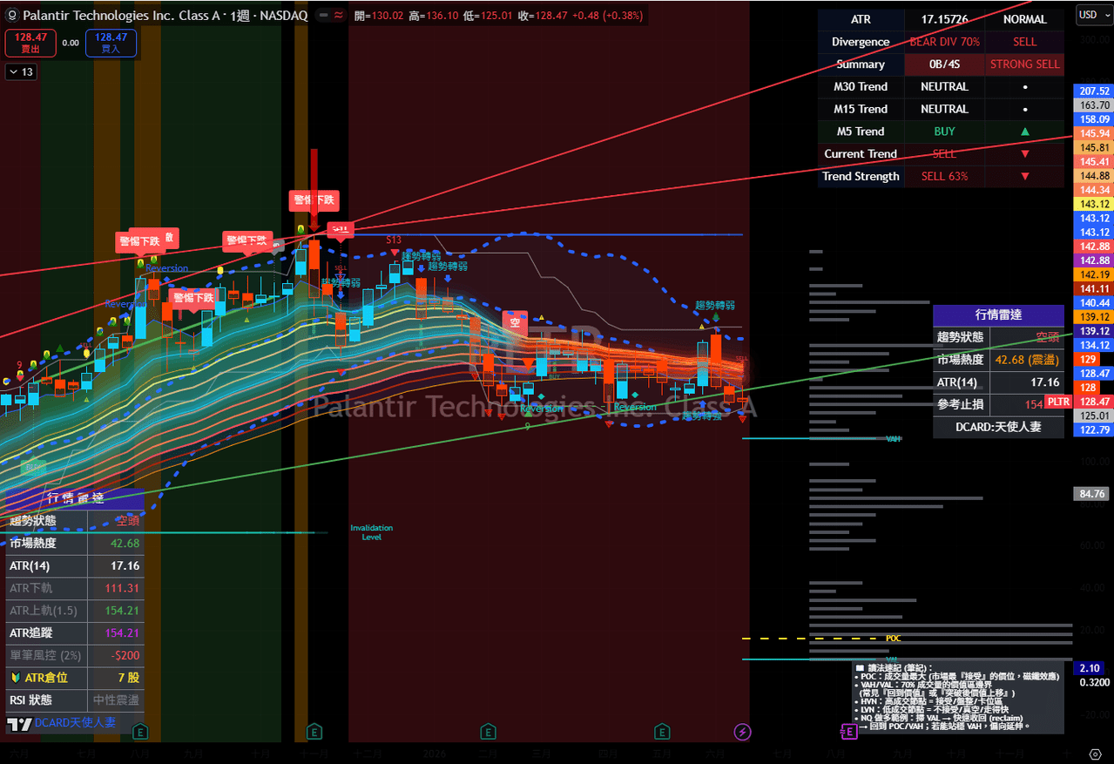1114x764 pixels.
Task: Click the 0.00 spread value
Action: tap(71, 43)
